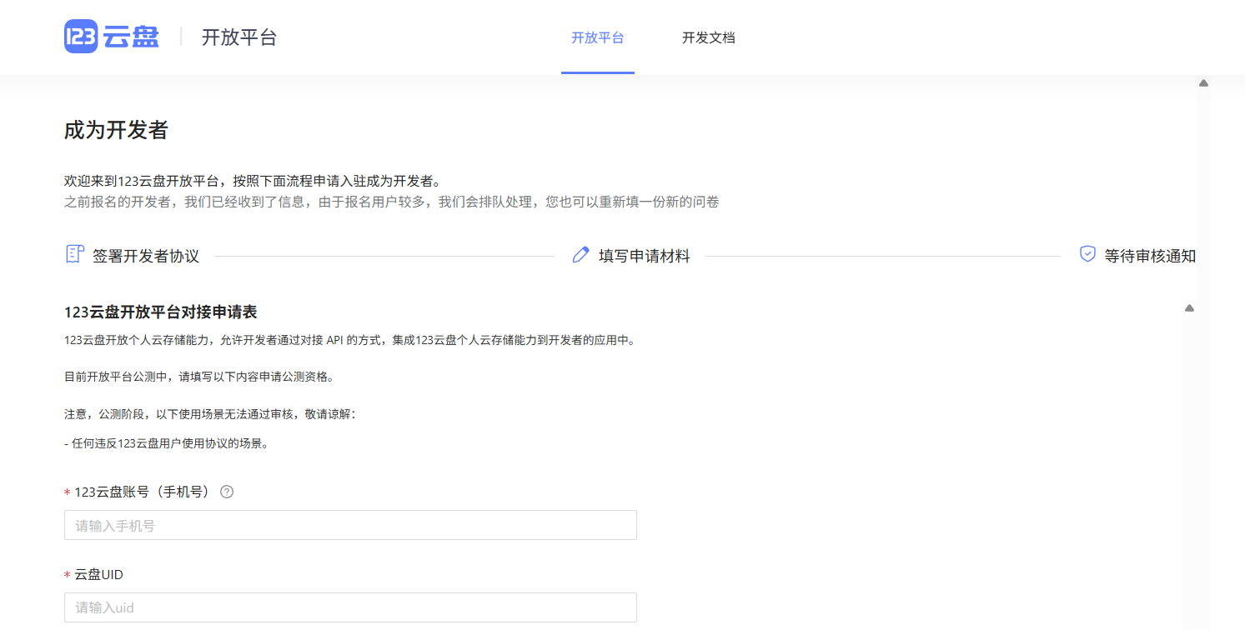Click the line starting 注意，公测阶段
Viewport: 1245px width, 630px height.
coord(210,414)
